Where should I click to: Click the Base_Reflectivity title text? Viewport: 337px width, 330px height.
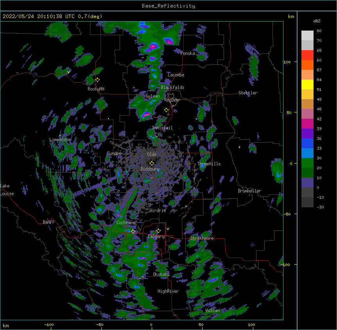pos(168,6)
